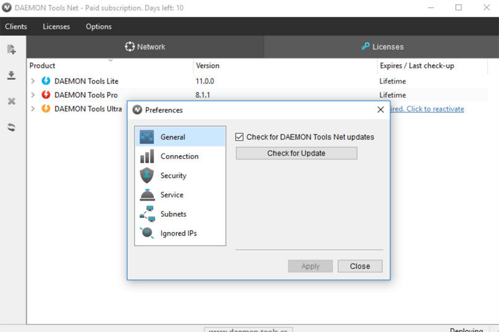Click the Ignored IPs magnifier icon
499x332 pixels.
click(147, 233)
